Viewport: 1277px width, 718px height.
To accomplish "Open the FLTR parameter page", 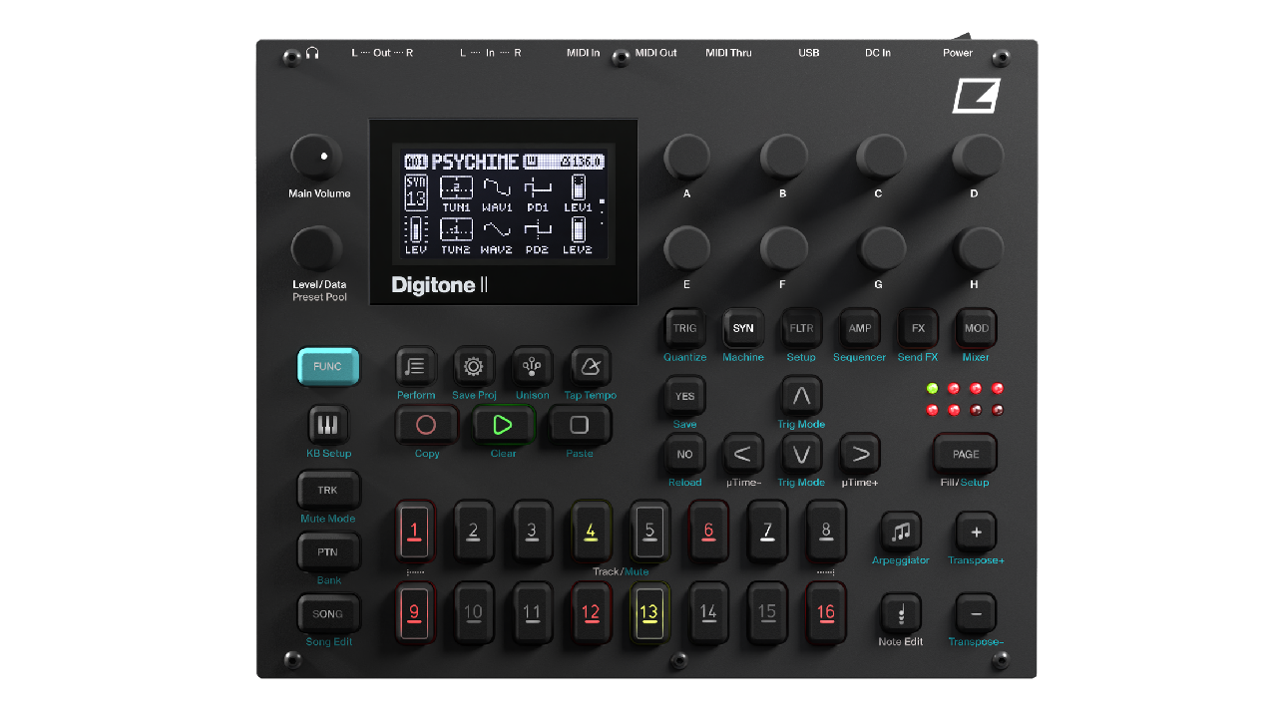I will coord(801,328).
